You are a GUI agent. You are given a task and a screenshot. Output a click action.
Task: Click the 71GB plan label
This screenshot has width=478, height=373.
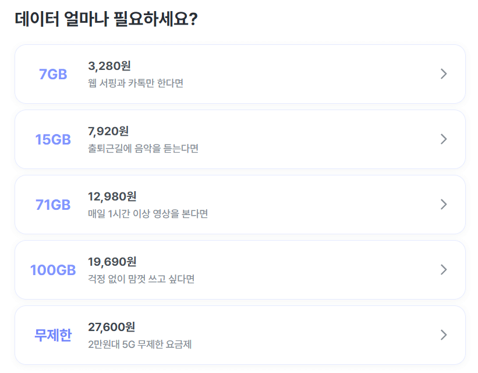tap(52, 205)
